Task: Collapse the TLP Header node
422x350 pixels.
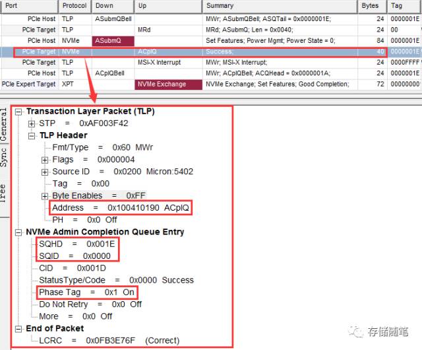Action: coord(32,136)
